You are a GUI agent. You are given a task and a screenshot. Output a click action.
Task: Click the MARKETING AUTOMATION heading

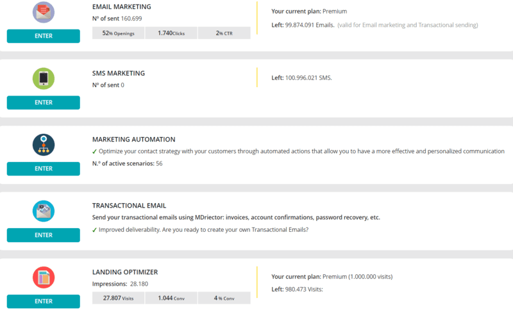(x=133, y=139)
